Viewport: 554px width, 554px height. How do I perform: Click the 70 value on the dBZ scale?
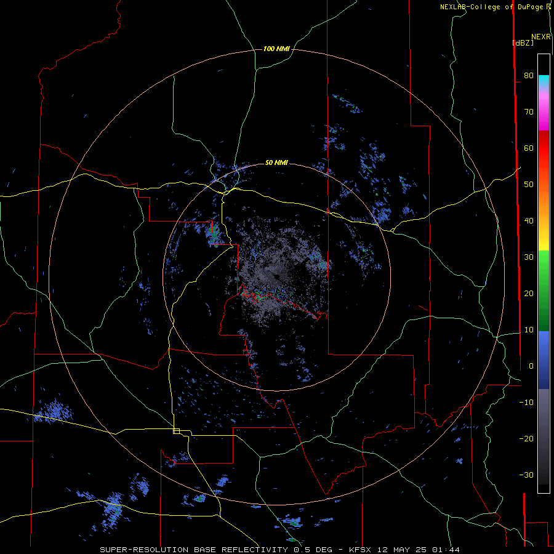pos(529,111)
